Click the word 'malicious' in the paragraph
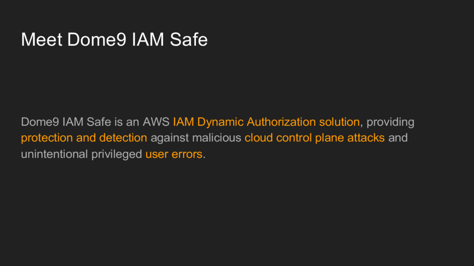Screen dimensions: 474x266 (217, 138)
